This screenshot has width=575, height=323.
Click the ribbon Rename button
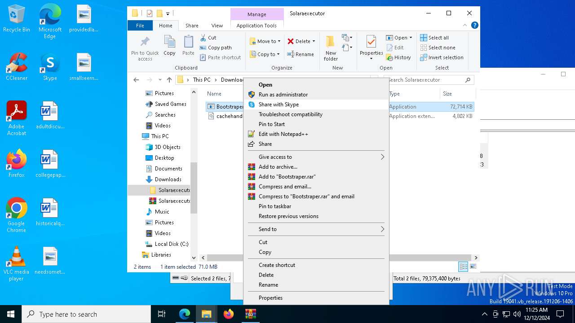pos(301,54)
